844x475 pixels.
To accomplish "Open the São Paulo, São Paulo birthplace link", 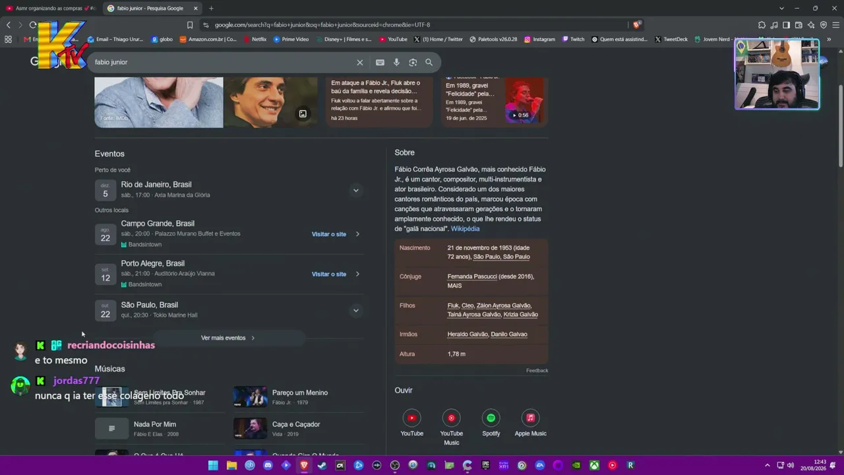I will pos(502,257).
